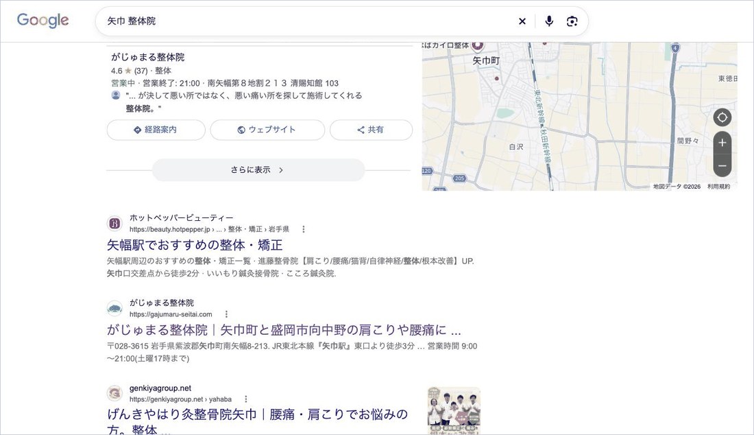Open the more options dots for gajumaru-seitai.com
The width and height of the screenshot is (754, 435).
point(226,314)
